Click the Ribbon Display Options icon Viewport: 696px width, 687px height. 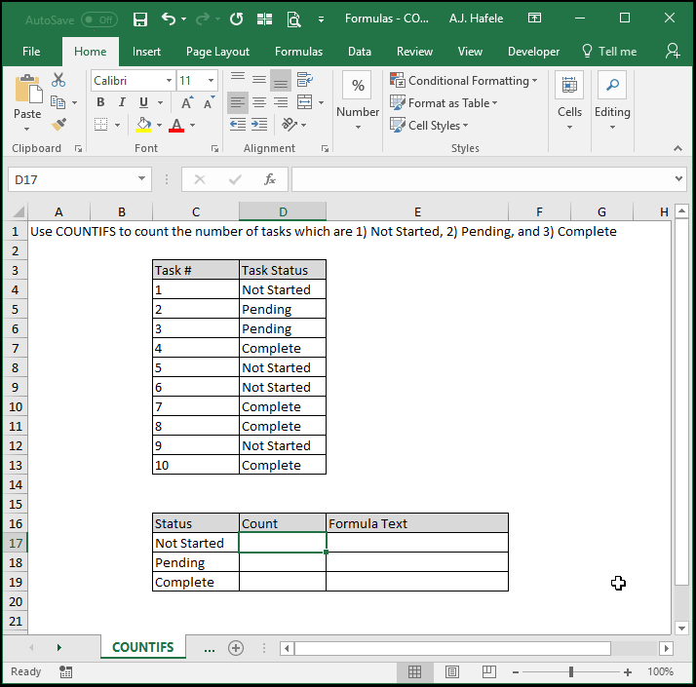pos(534,18)
